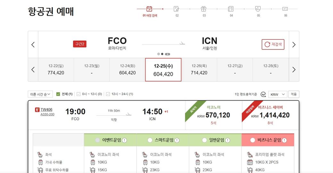Open the KRW currency dropdown

[277, 94]
